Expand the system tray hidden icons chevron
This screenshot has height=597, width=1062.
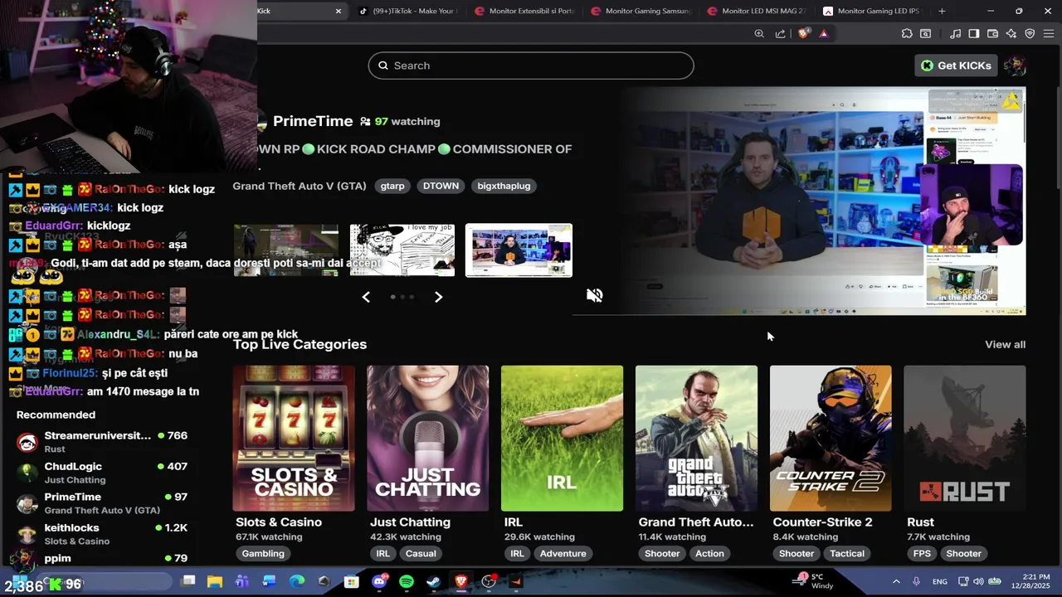click(x=896, y=582)
